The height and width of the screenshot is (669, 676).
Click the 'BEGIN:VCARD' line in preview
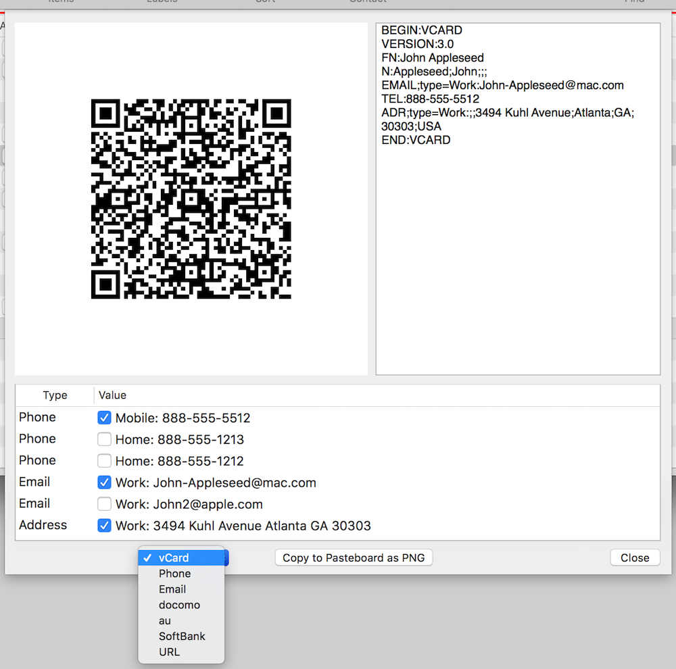(x=422, y=30)
